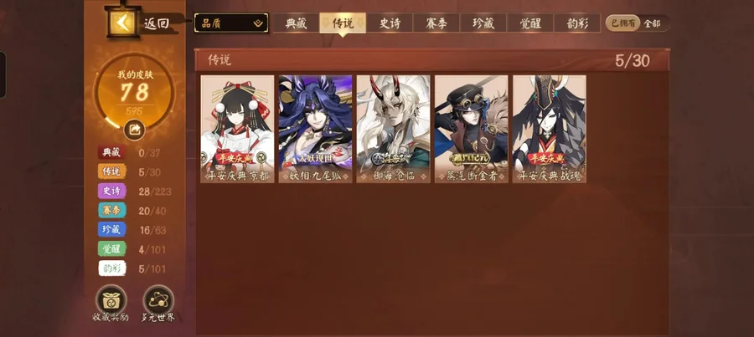
Task: Switch to the 觉醒 tab
Action: tap(530, 23)
